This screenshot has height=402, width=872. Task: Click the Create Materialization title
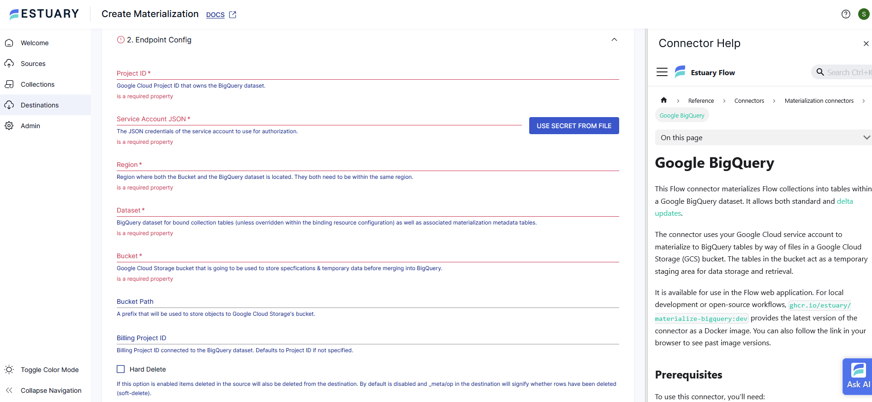[150, 14]
